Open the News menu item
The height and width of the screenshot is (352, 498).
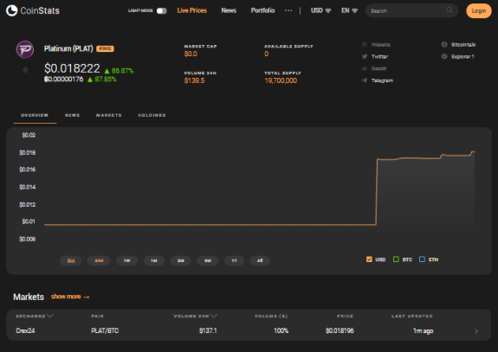[x=229, y=10]
